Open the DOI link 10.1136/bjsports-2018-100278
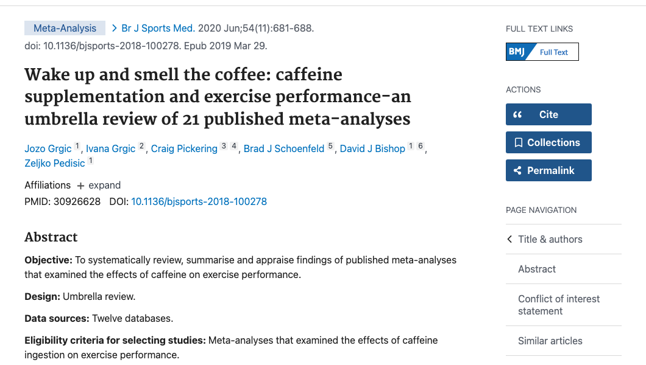The width and height of the screenshot is (646, 365). coord(199,201)
